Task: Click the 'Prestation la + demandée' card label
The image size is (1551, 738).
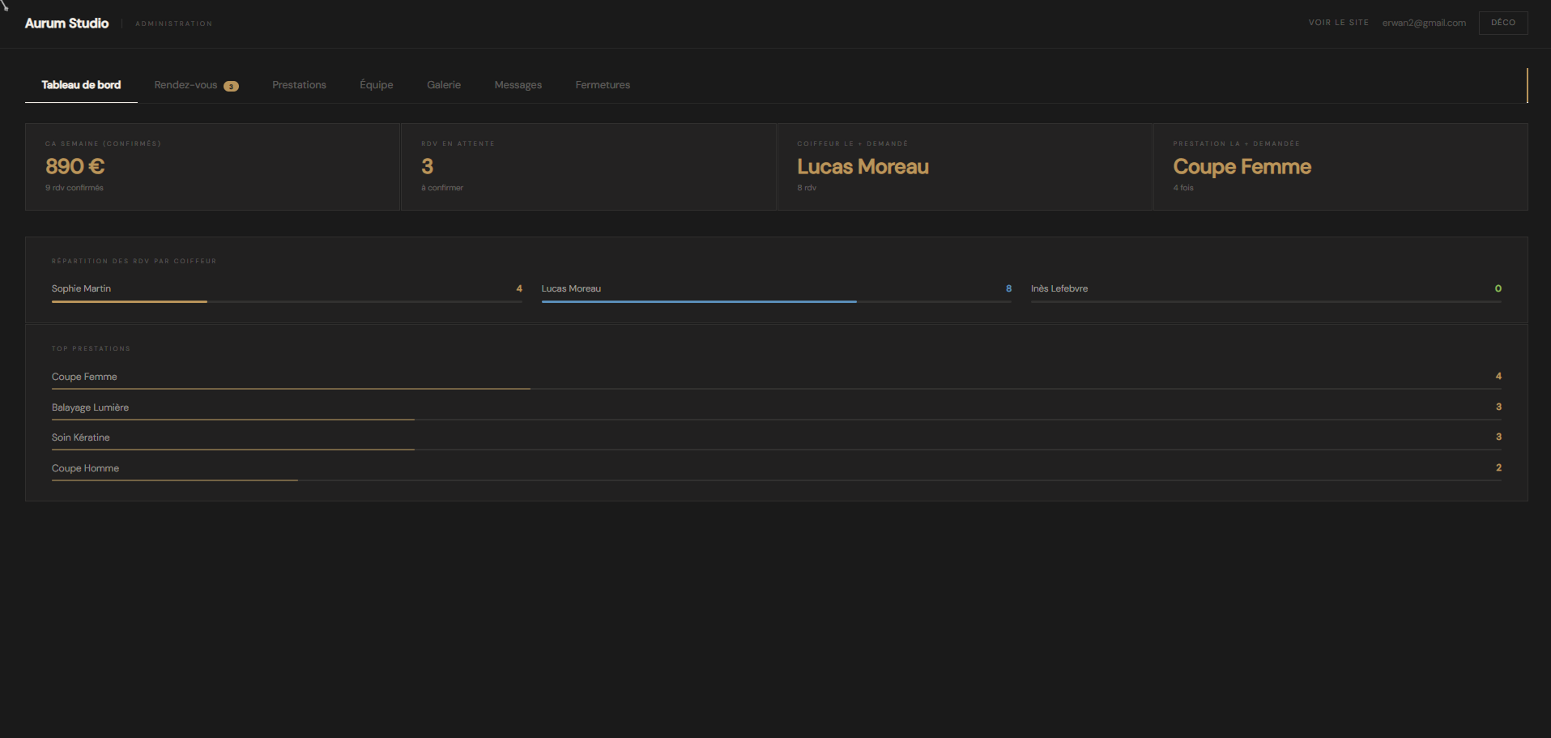Action: (x=1236, y=143)
